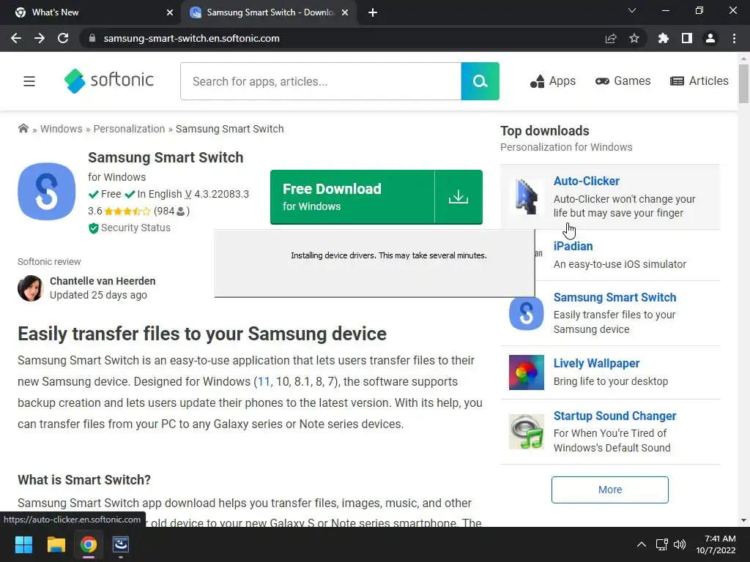Open Startup Sound Changer link
Screen dimensions: 750x562
(x=615, y=416)
